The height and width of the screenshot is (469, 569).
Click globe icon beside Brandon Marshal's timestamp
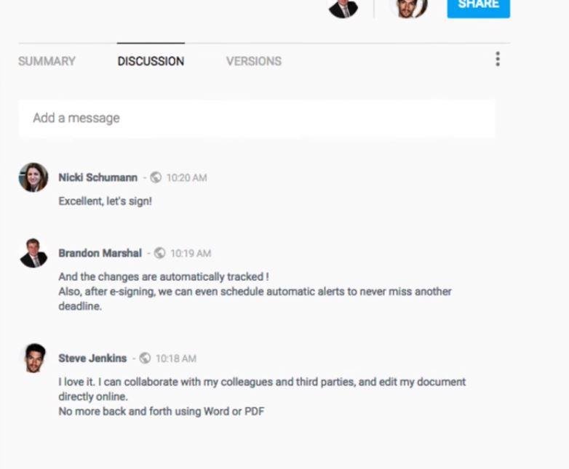159,253
